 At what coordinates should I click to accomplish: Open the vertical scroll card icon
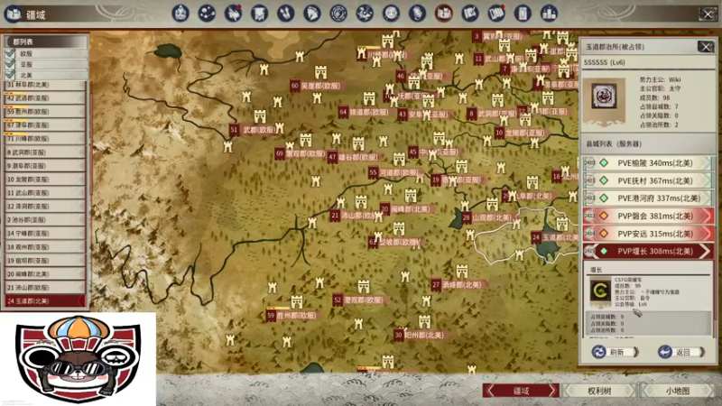coord(523,14)
